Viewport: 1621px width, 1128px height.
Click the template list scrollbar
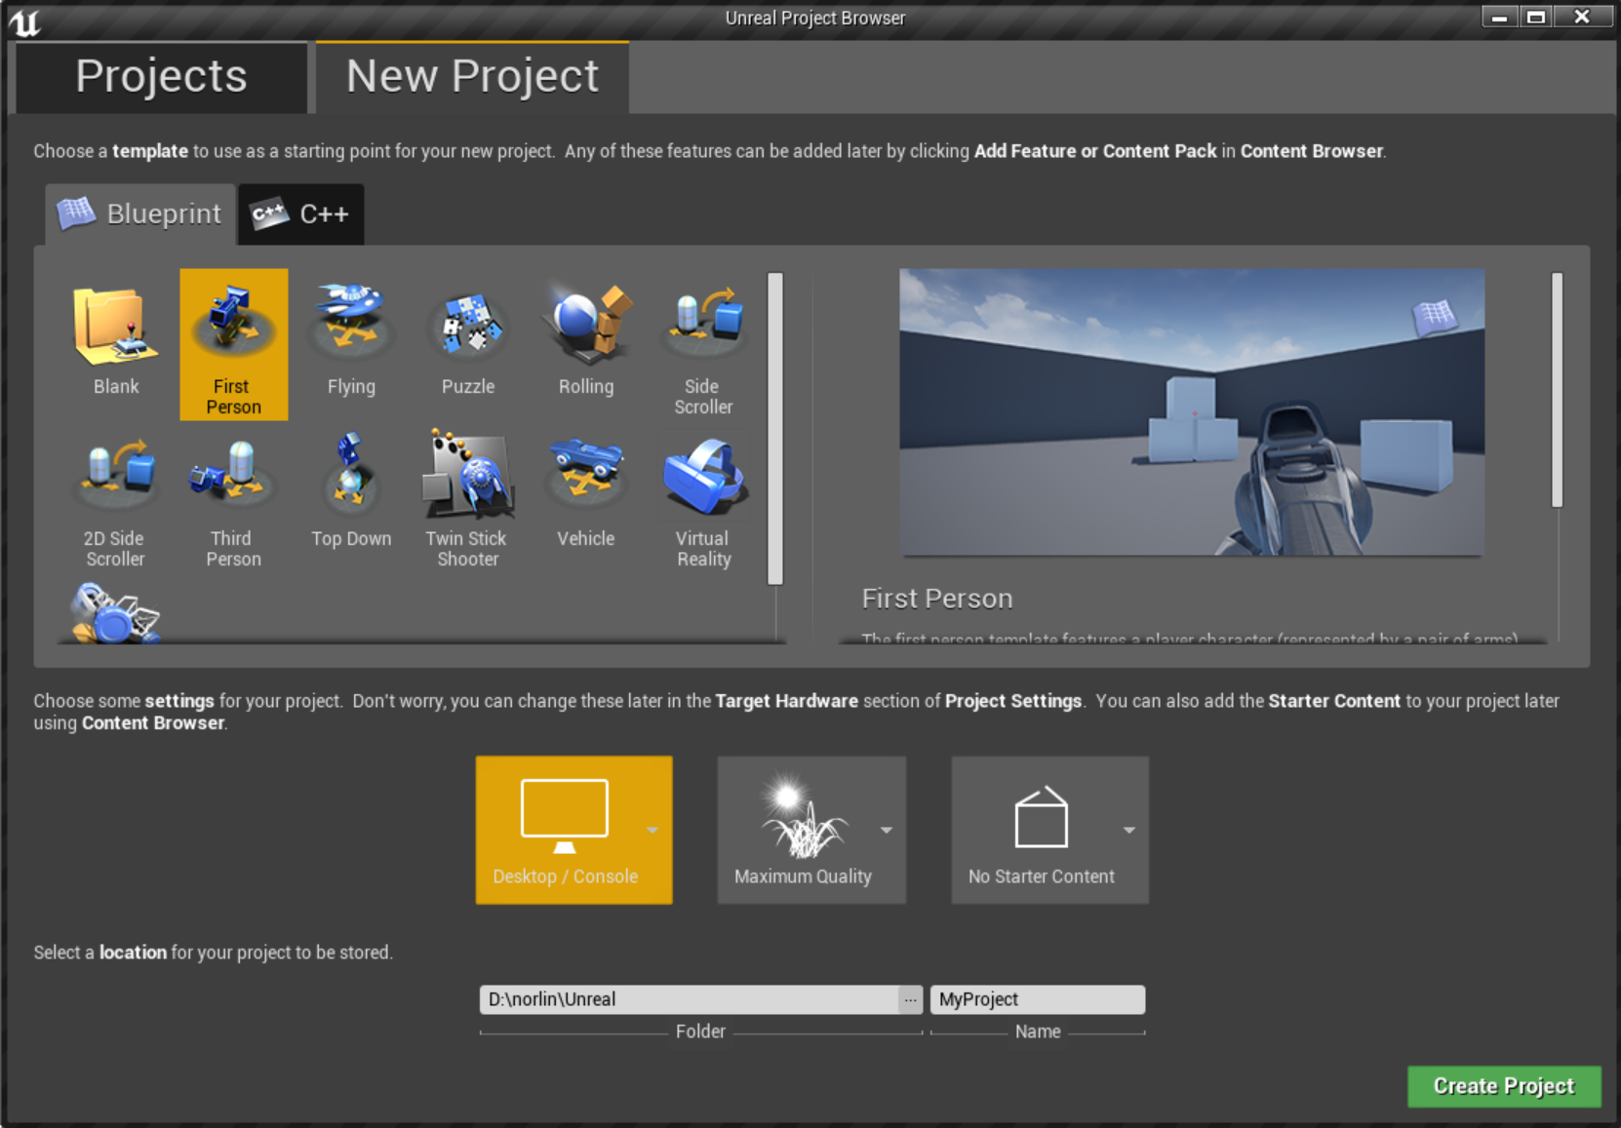775,428
